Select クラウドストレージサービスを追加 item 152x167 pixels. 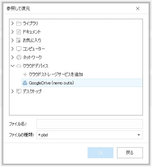[x=56, y=74]
